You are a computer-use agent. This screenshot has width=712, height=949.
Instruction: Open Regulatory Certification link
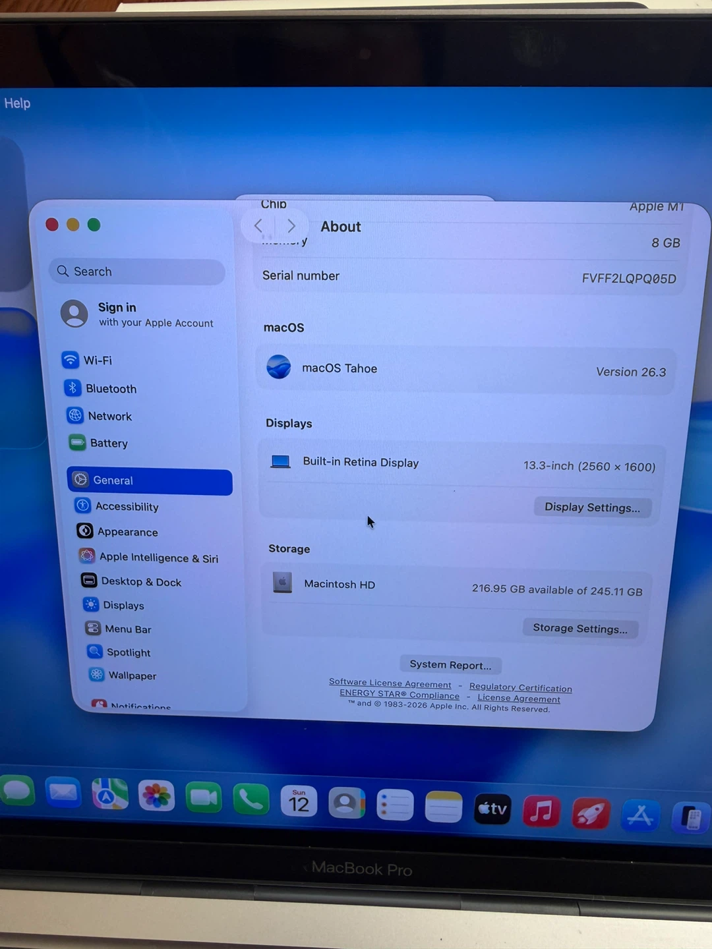click(x=521, y=687)
